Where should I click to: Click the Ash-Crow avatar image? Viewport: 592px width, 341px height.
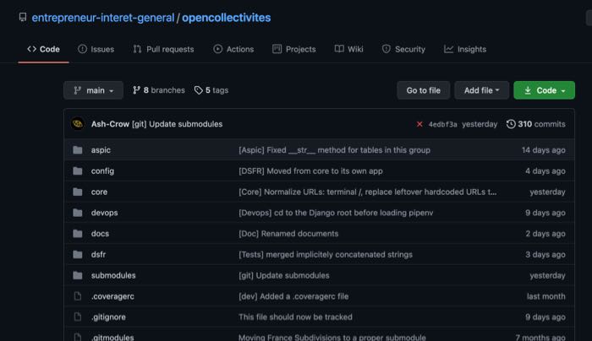pyautogui.click(x=78, y=124)
